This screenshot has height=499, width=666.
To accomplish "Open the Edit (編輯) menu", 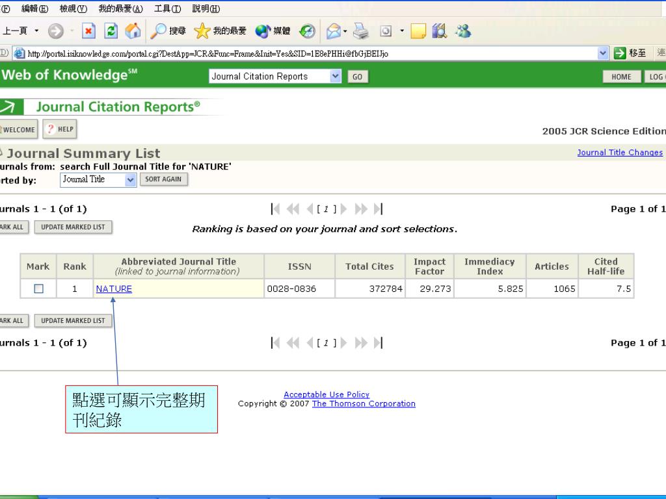I will (x=35, y=8).
